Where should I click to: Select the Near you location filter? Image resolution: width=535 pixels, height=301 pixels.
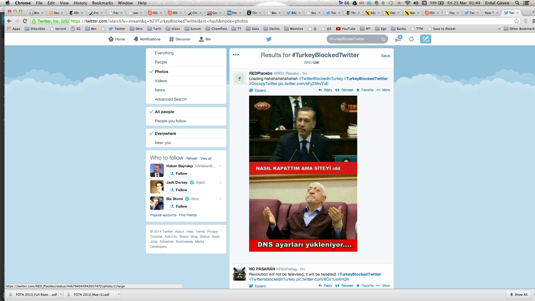point(186,143)
